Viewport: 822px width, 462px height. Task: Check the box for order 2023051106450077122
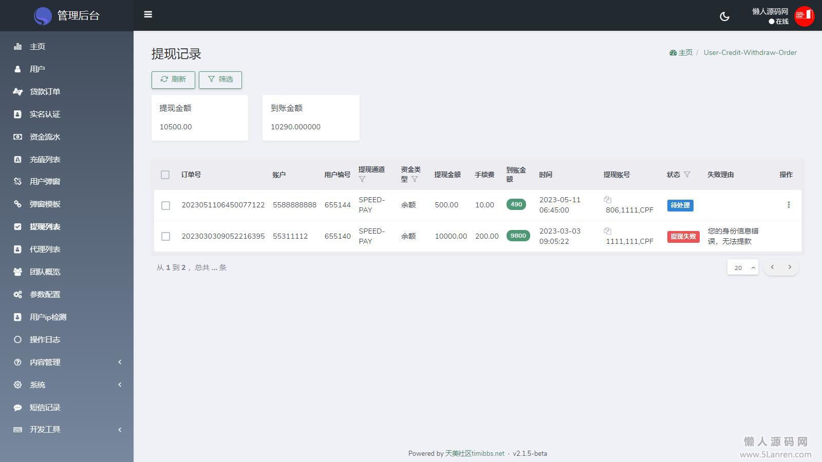pos(165,205)
